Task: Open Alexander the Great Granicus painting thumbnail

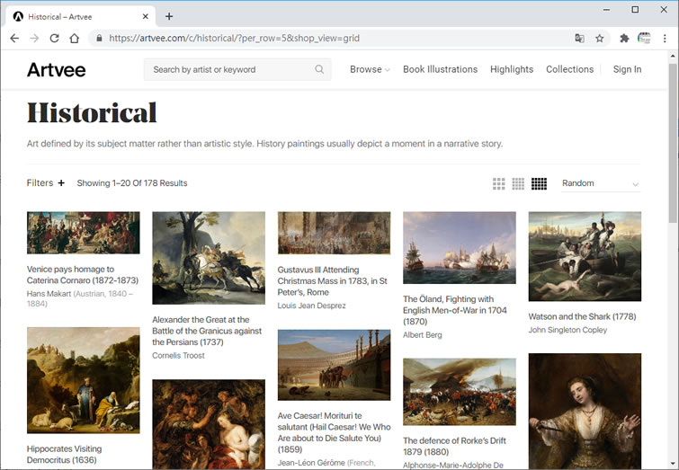Action: (209, 258)
